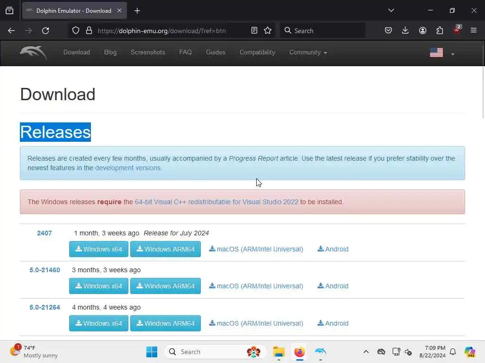Open the 2407 release version link
The width and height of the screenshot is (485, 363).
pyautogui.click(x=45, y=233)
